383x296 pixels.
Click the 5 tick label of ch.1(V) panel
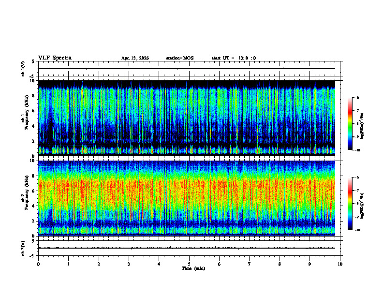(x=33, y=61)
